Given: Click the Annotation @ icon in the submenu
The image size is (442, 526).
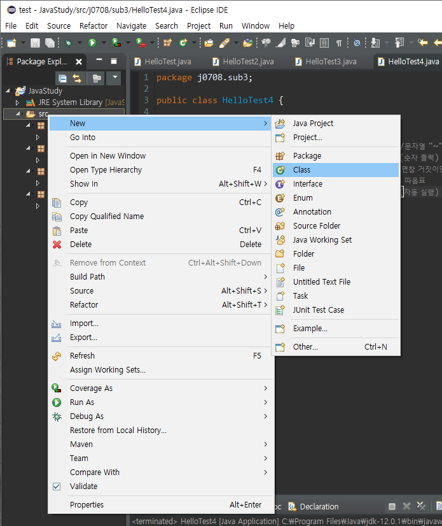Looking at the screenshot, I should 280,211.
